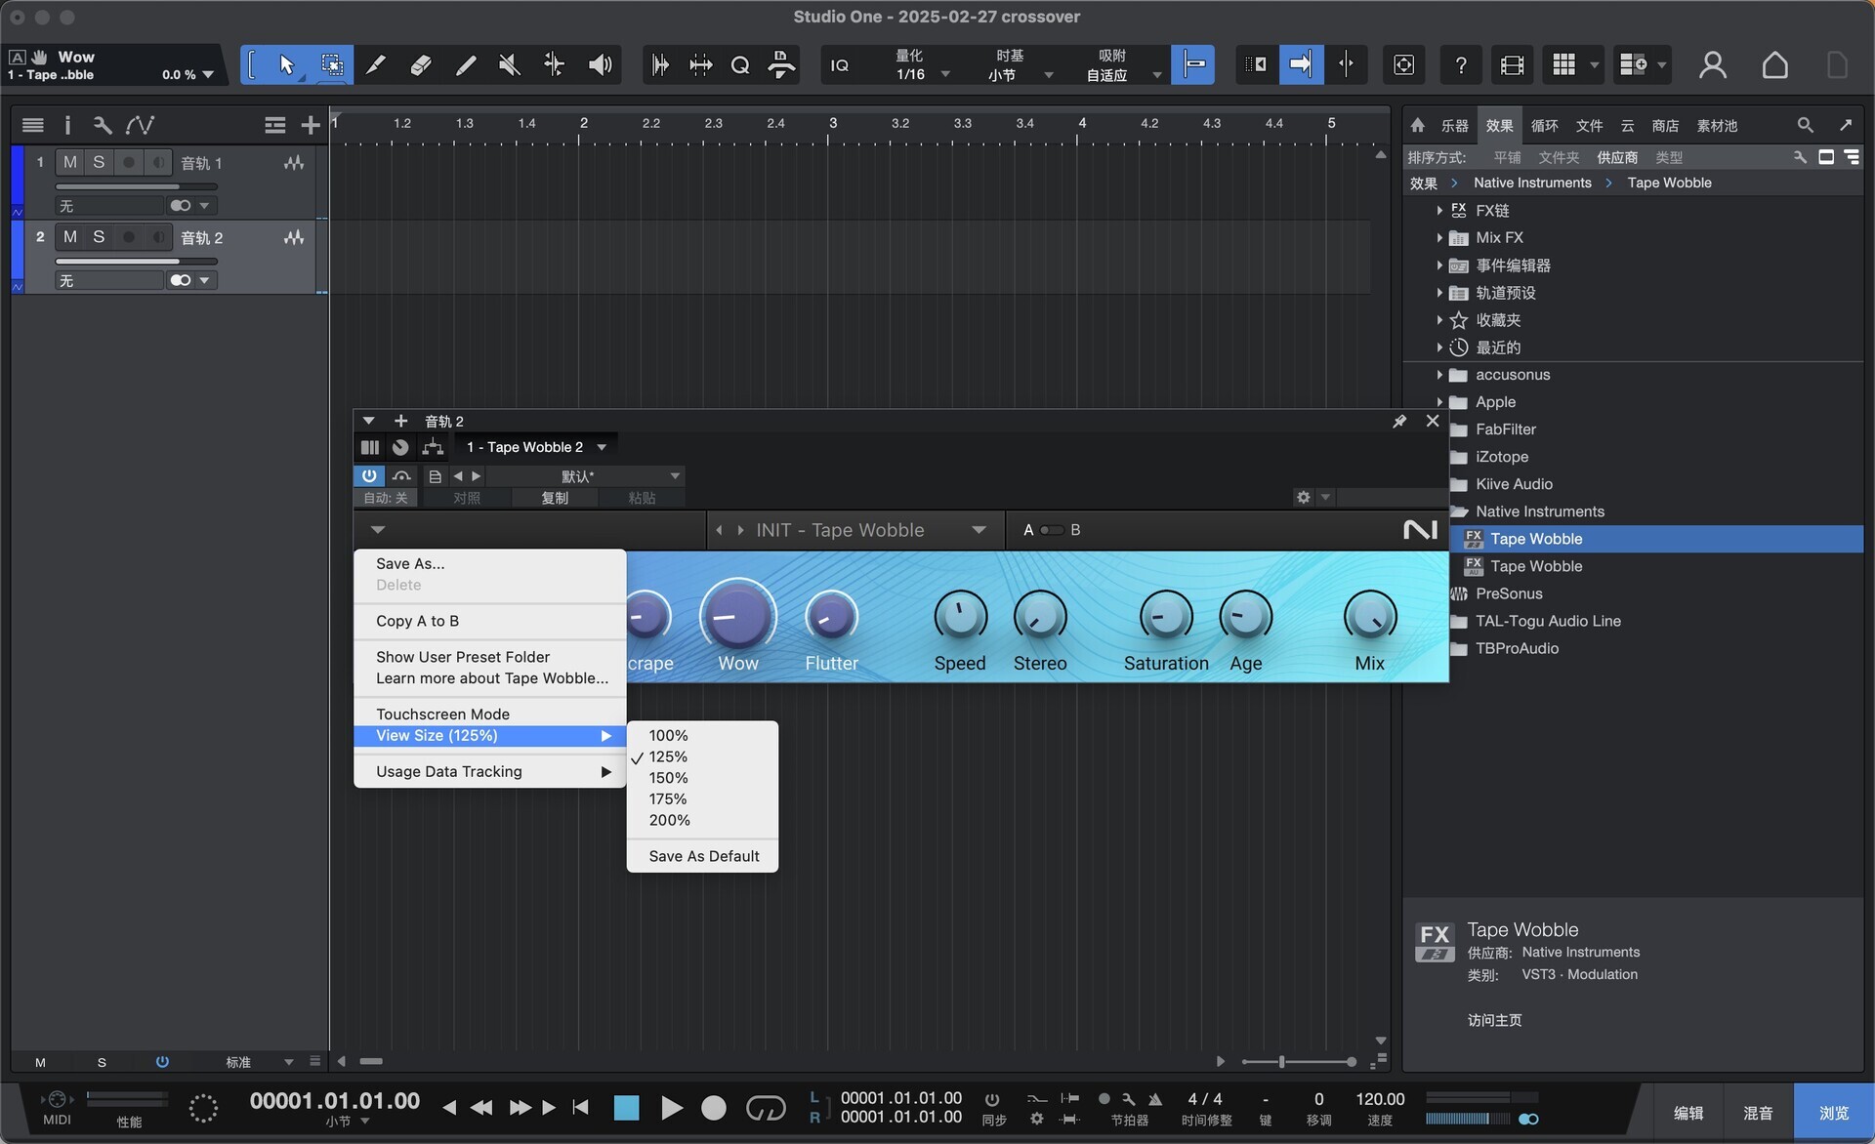1875x1144 pixels.
Task: Select the Paint pencil tool
Action: point(376,65)
